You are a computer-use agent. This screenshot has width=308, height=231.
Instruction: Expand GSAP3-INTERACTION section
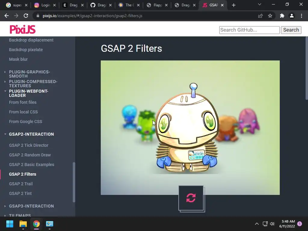click(x=31, y=206)
